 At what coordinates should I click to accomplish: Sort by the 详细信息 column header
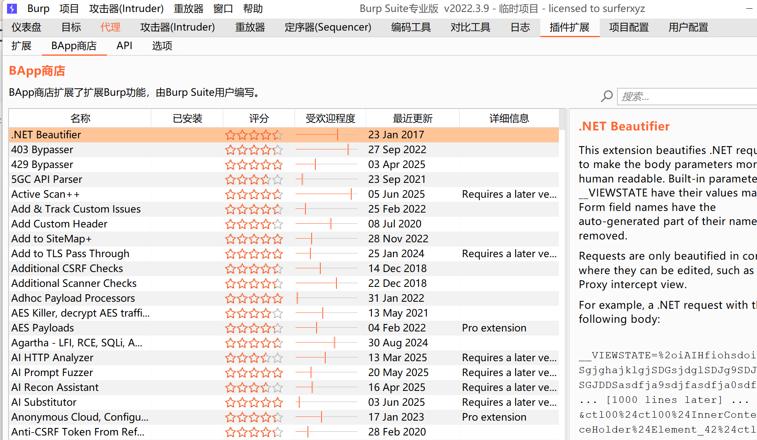click(x=509, y=118)
